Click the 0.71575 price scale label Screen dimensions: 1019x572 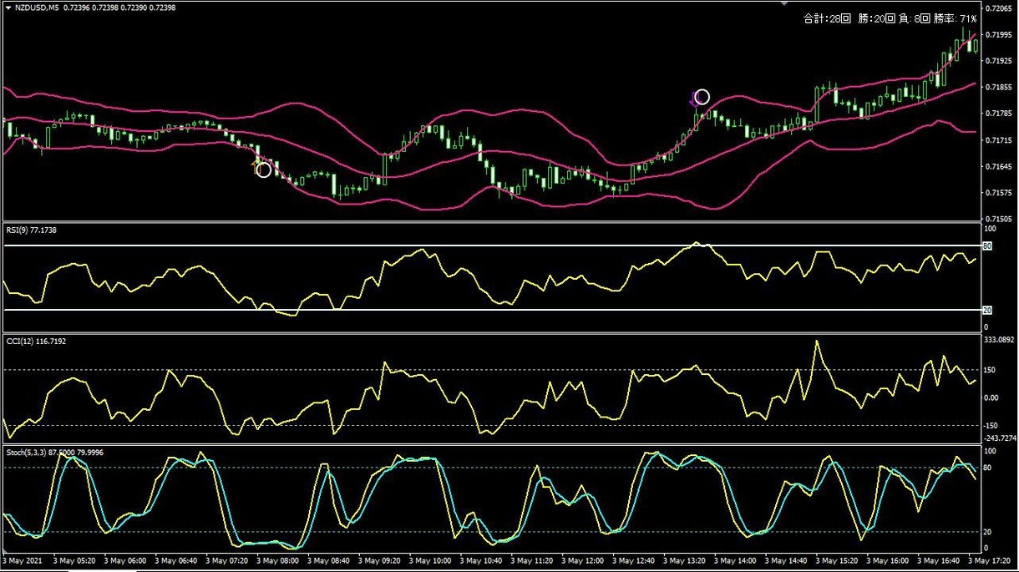pyautogui.click(x=999, y=192)
